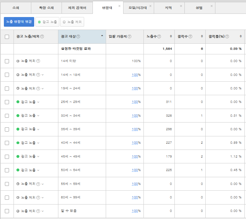Open status dropdown for 30세 ~ 34세 row

38,116
